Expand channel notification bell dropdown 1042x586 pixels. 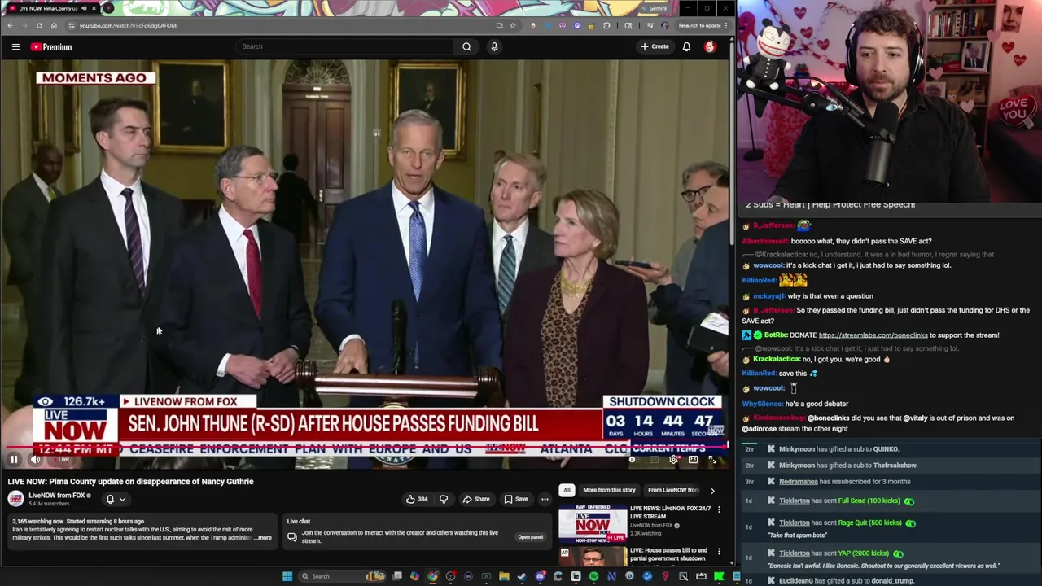click(x=116, y=499)
